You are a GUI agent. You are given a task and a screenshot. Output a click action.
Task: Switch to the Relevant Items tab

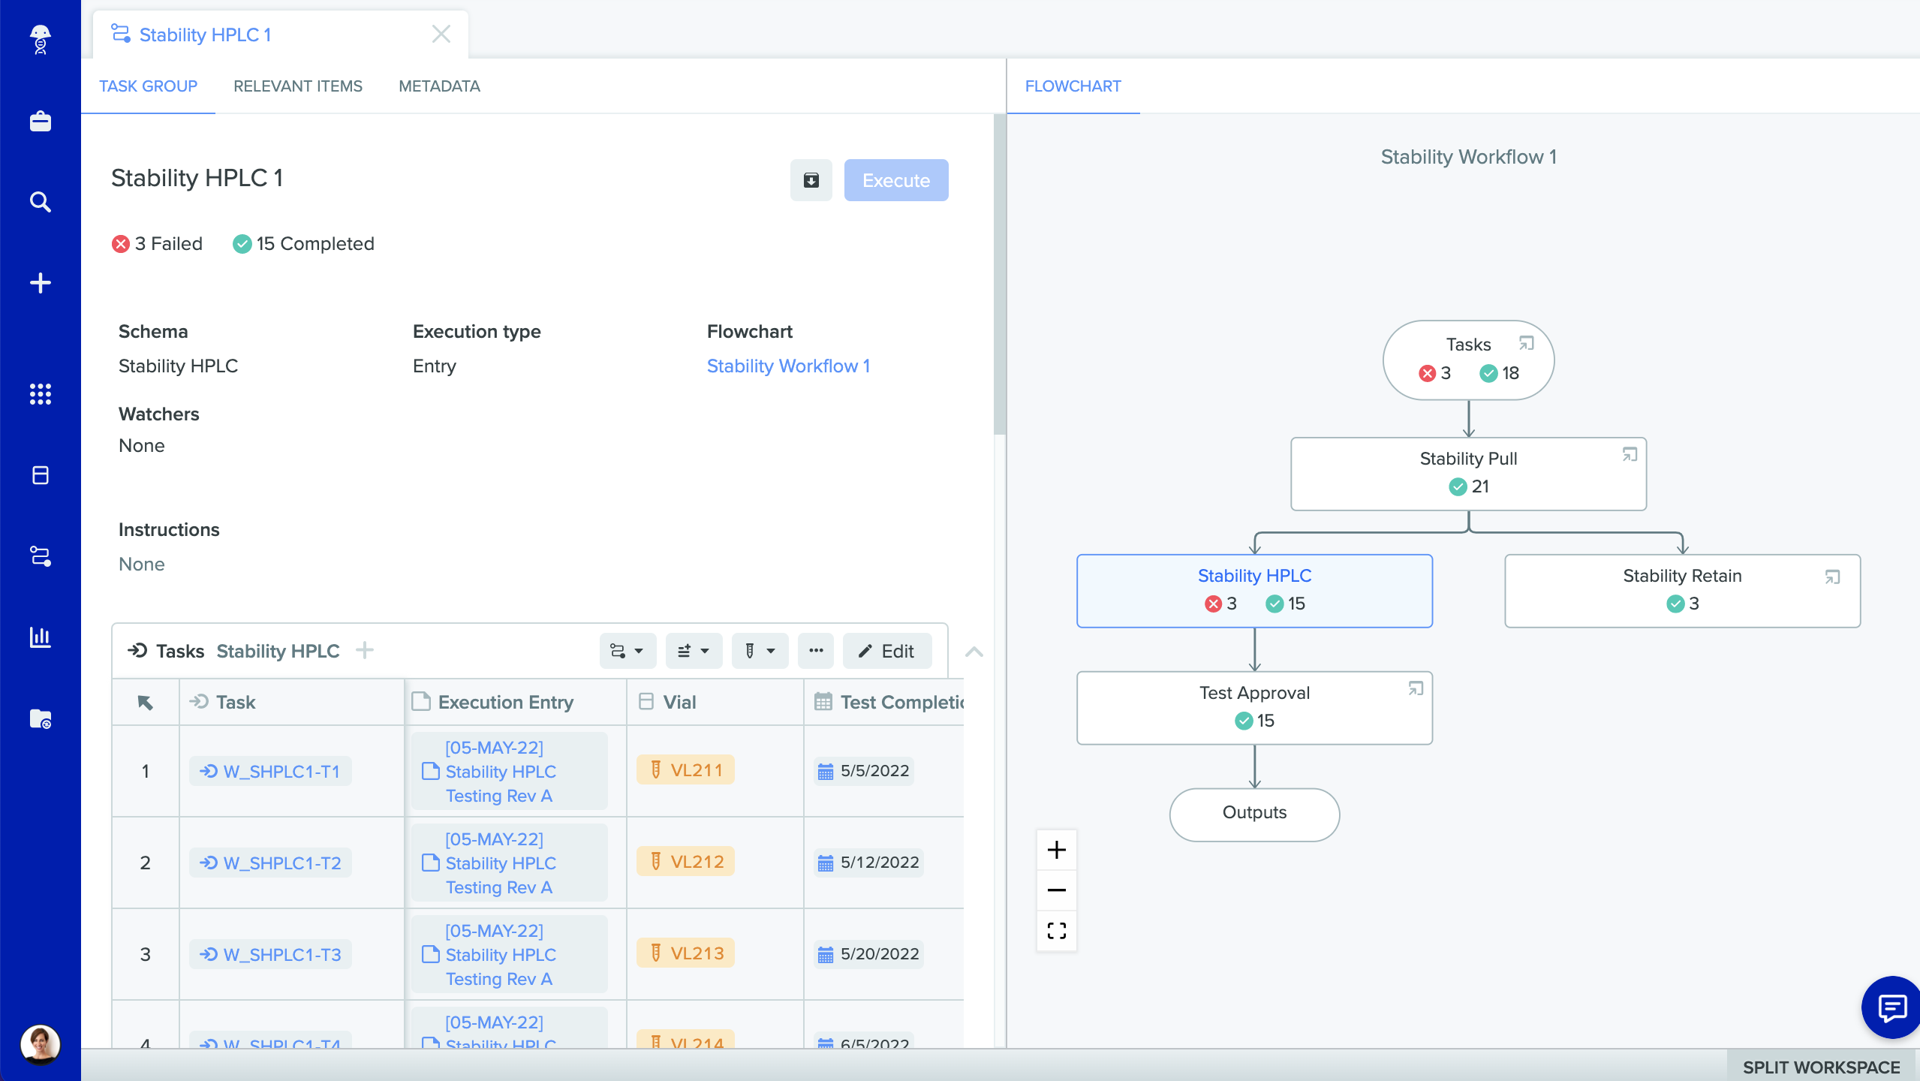[297, 86]
